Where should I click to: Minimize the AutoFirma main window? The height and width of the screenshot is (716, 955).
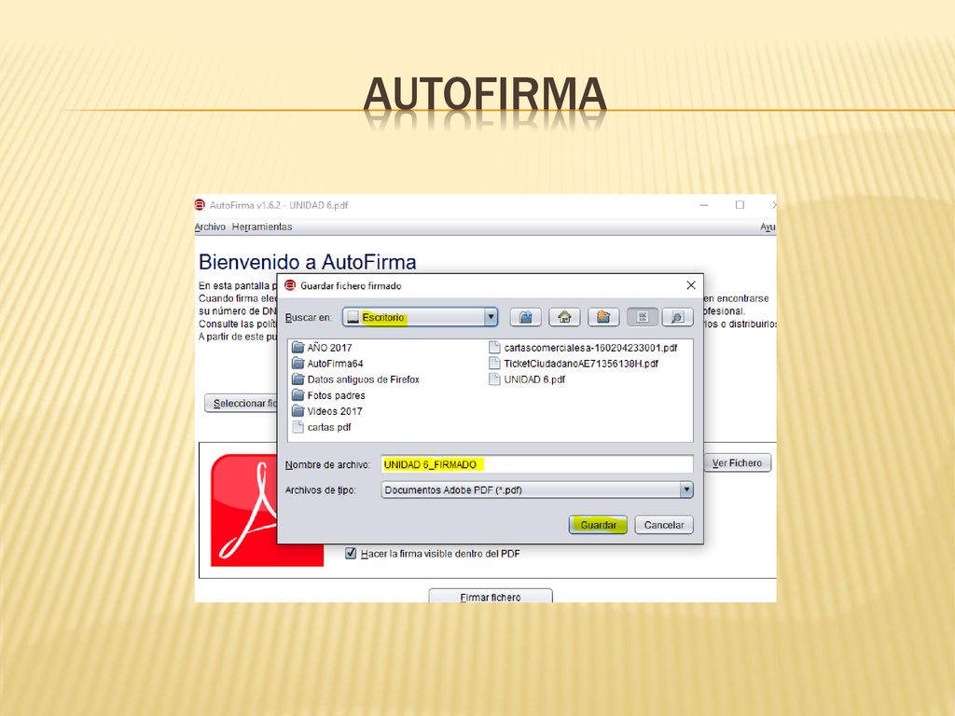click(704, 205)
